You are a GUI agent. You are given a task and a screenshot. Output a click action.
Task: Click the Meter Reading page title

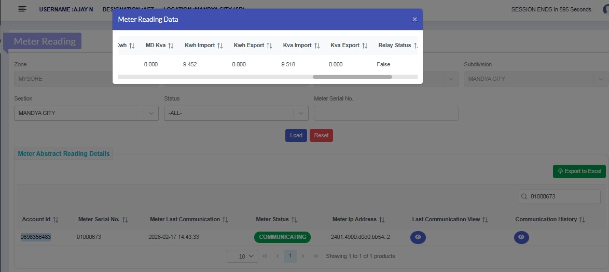click(45, 41)
